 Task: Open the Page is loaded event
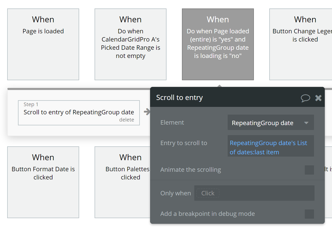tap(43, 44)
